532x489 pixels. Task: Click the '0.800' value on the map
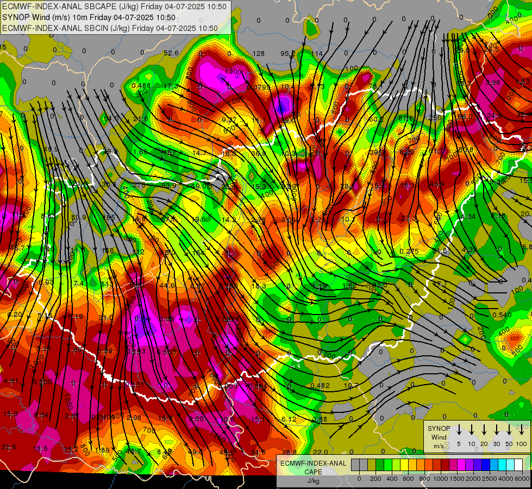(x=42, y=382)
